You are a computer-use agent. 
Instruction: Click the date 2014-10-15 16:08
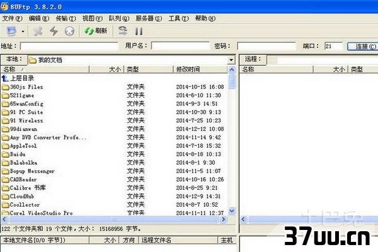coord(200,87)
